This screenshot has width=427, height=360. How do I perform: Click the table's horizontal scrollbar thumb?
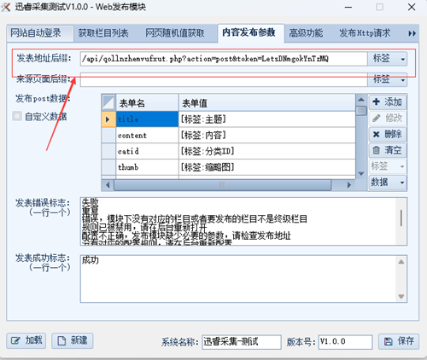[223, 185]
